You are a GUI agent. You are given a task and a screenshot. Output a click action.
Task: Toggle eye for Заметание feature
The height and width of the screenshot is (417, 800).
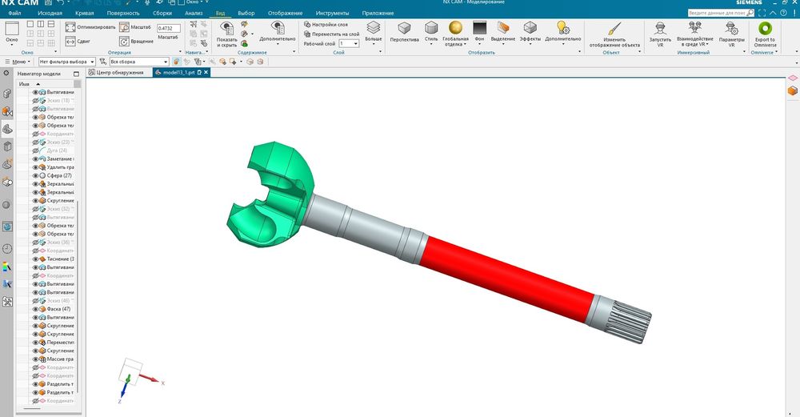click(x=36, y=158)
